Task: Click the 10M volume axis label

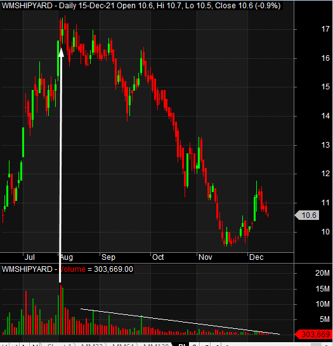Action: pyautogui.click(x=322, y=304)
